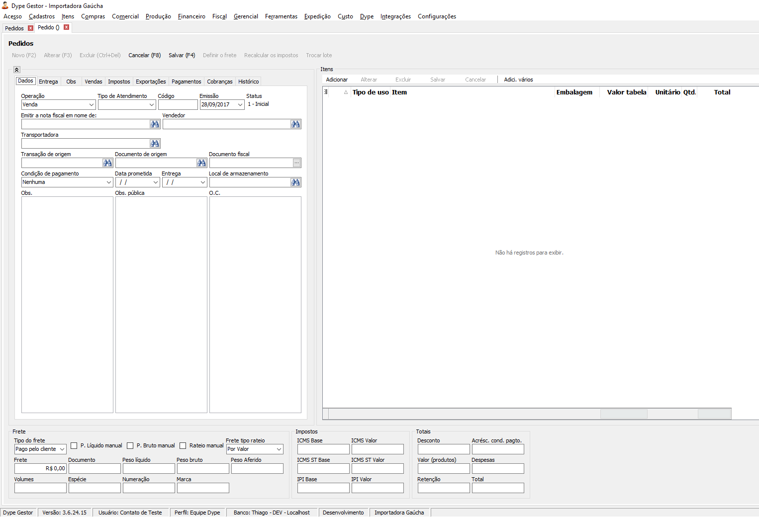Image resolution: width=759 pixels, height=517 pixels.
Task: Click Definir o frete button
Action: [219, 55]
